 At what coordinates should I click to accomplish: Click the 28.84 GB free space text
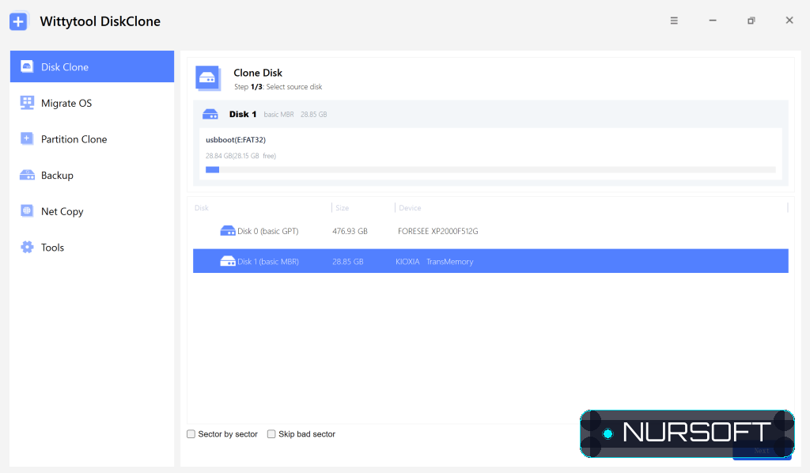(240, 156)
